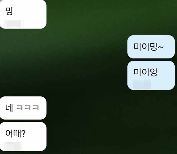Tap the '어때?' received message bubble

tap(23, 136)
